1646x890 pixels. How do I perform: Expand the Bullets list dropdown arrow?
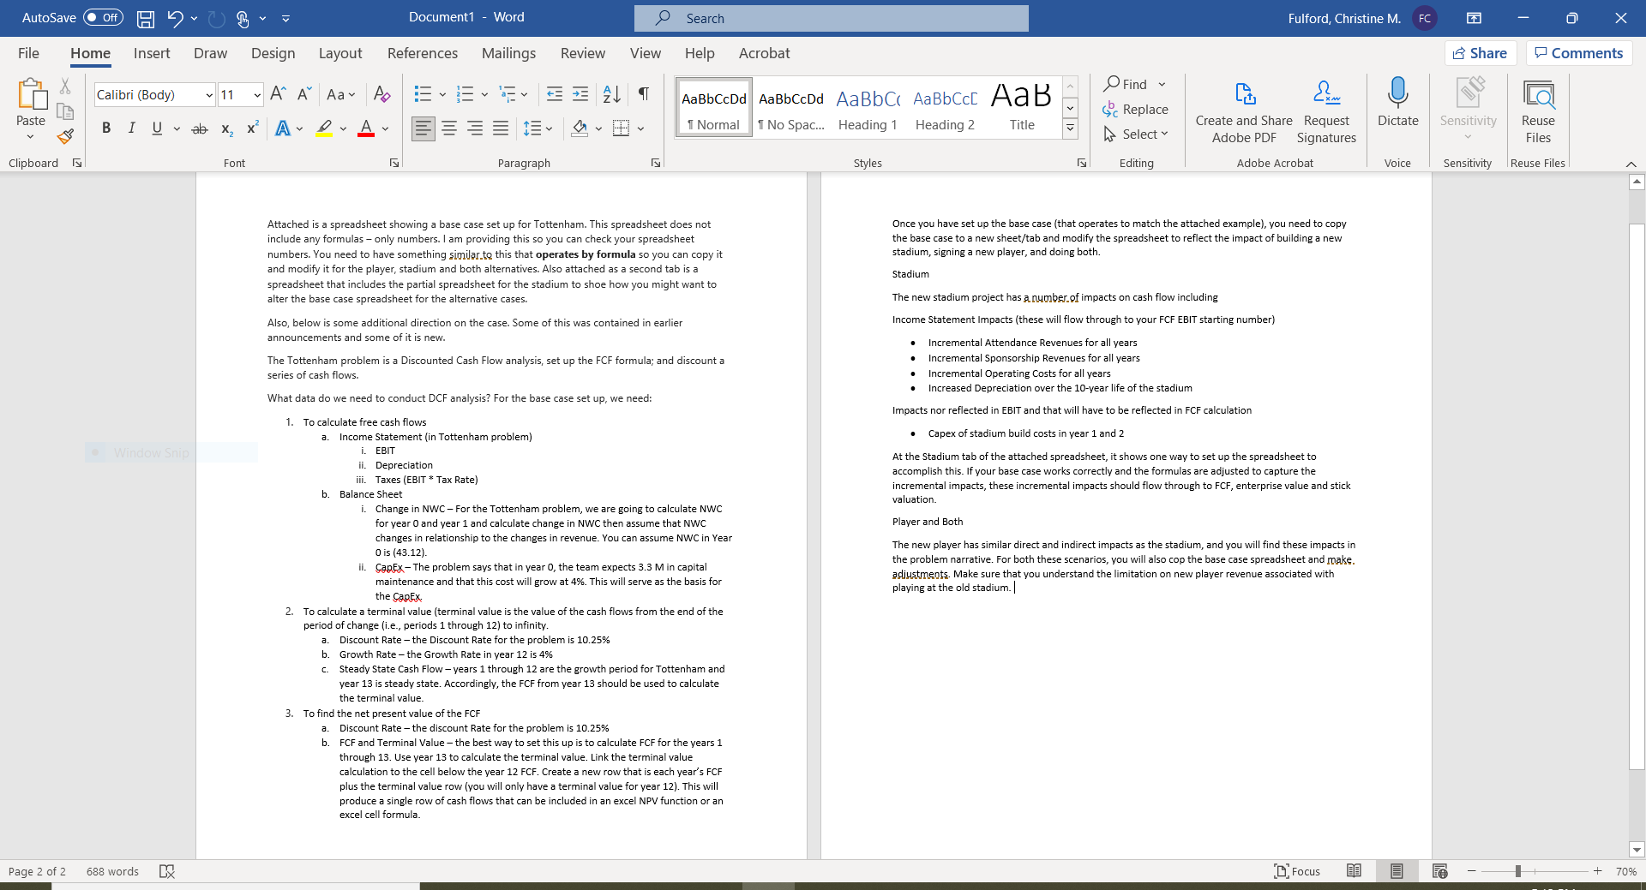tap(442, 94)
